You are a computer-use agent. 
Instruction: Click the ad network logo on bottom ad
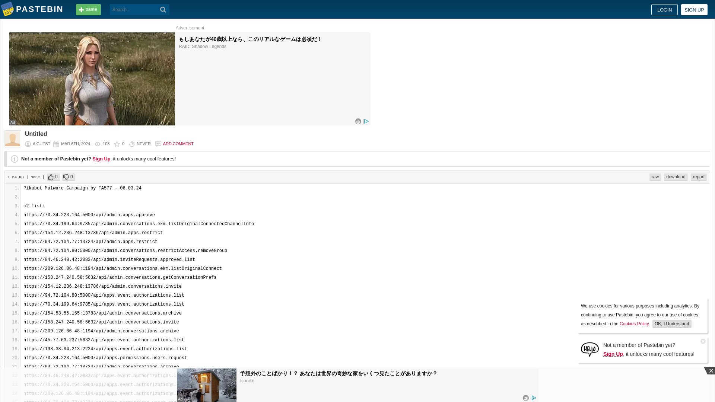click(526, 398)
